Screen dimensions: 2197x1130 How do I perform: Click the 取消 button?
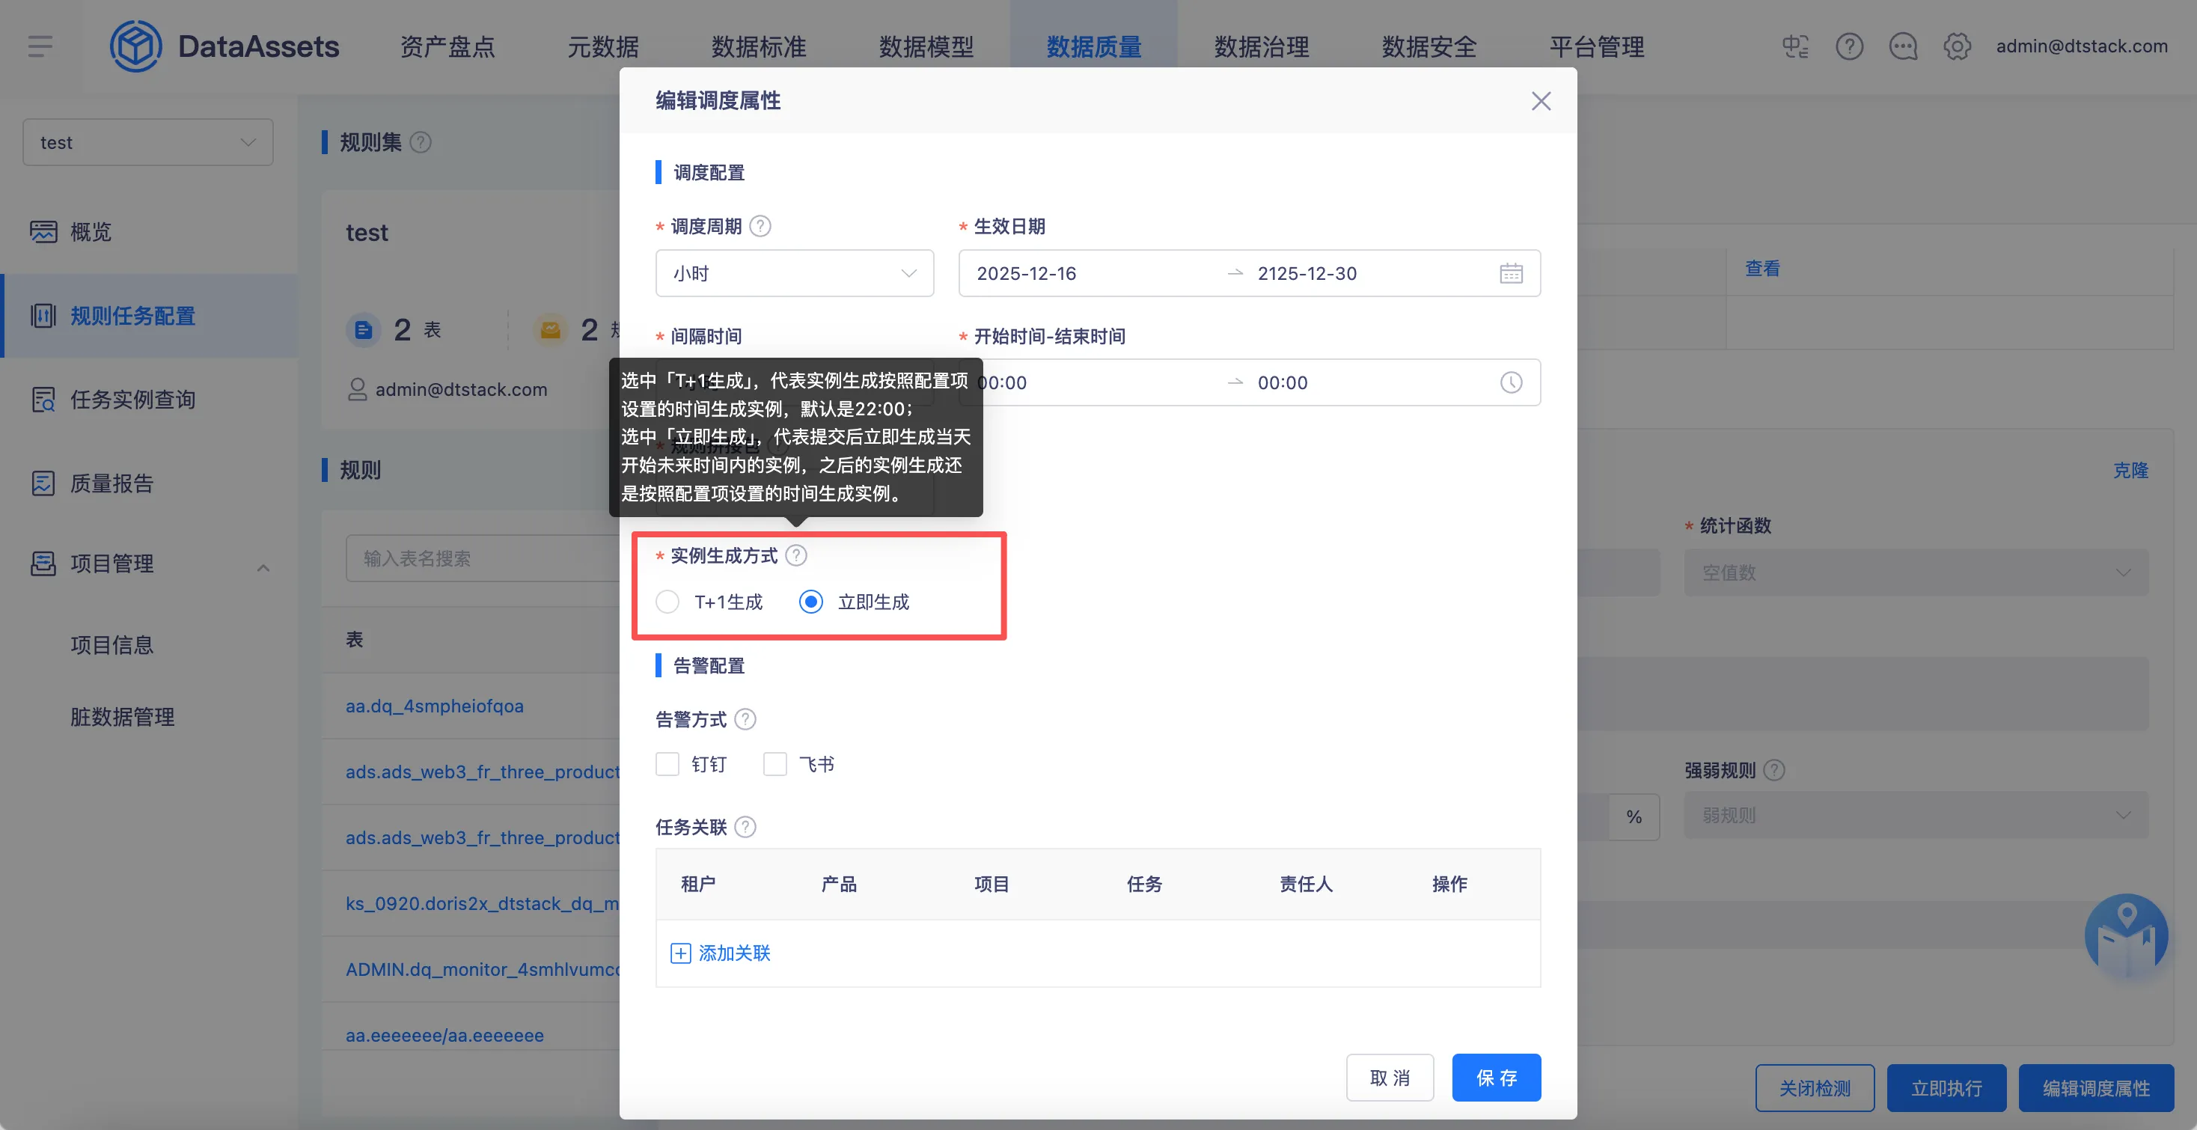[1390, 1078]
